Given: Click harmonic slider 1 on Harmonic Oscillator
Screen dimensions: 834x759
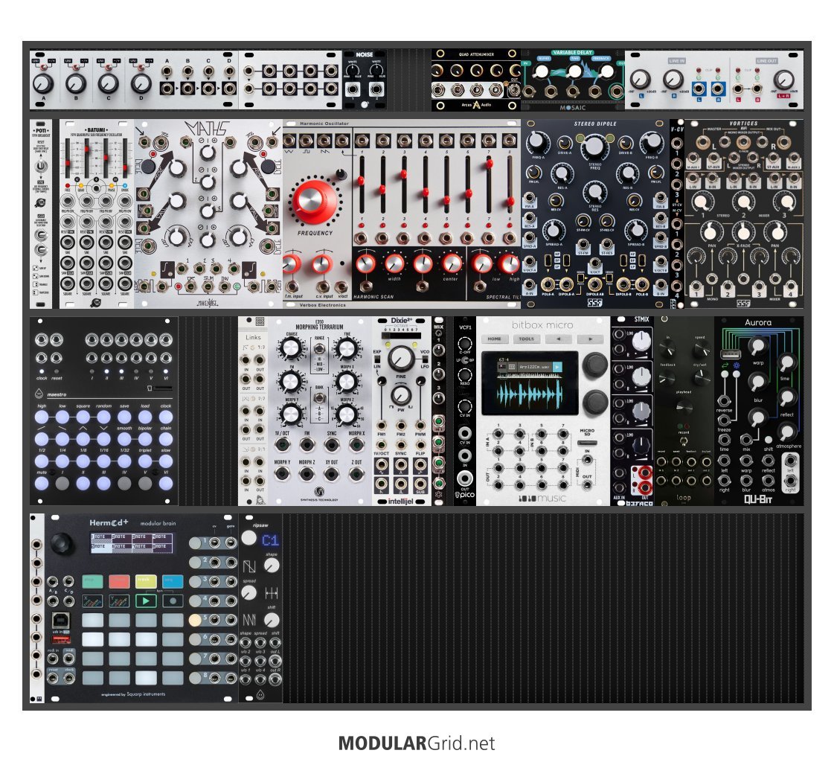Looking at the screenshot, I should click(361, 181).
